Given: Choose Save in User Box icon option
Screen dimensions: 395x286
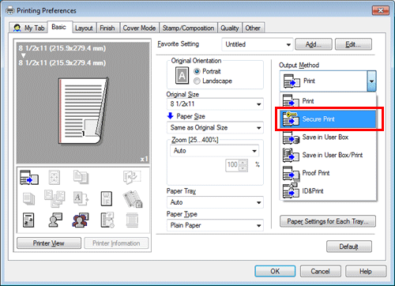Looking at the screenshot, I should (328, 137).
